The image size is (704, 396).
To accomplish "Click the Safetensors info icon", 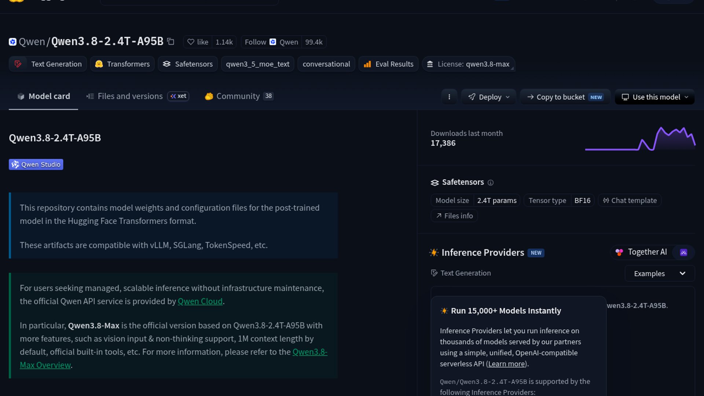I will click(x=490, y=183).
